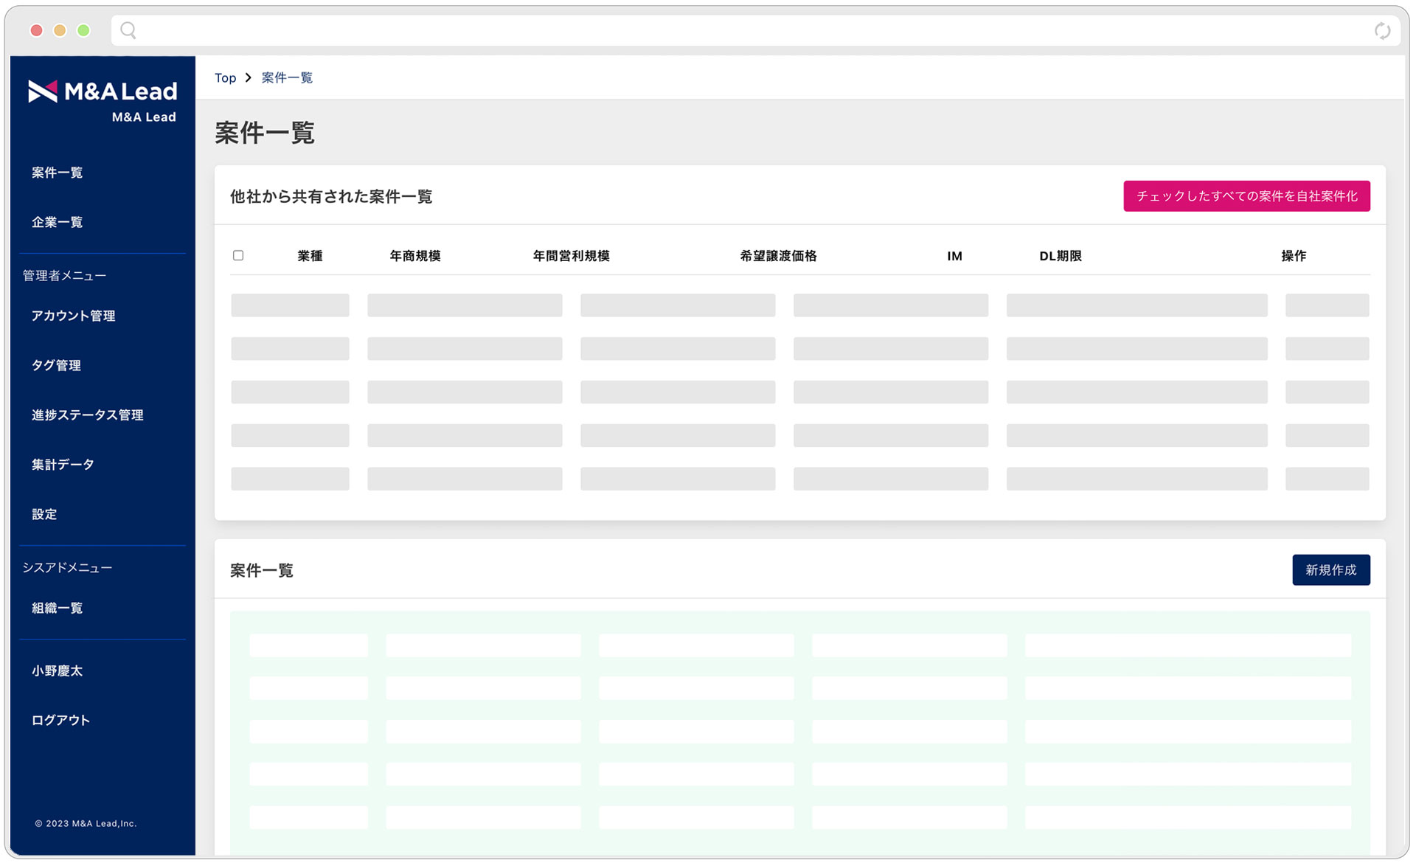Open 進捗ステータス管理 menu item
Viewport: 1416px width, 863px height.
[x=87, y=415]
